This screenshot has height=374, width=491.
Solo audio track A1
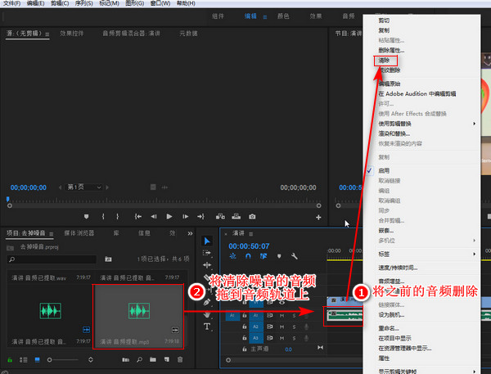(294, 316)
